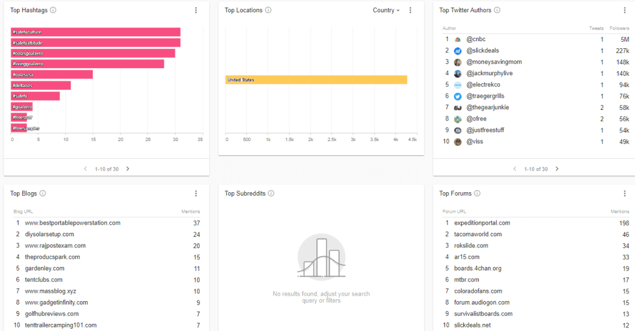Click the #safetyculture hashtag bar
This screenshot has height=331, width=635.
[x=96, y=32]
